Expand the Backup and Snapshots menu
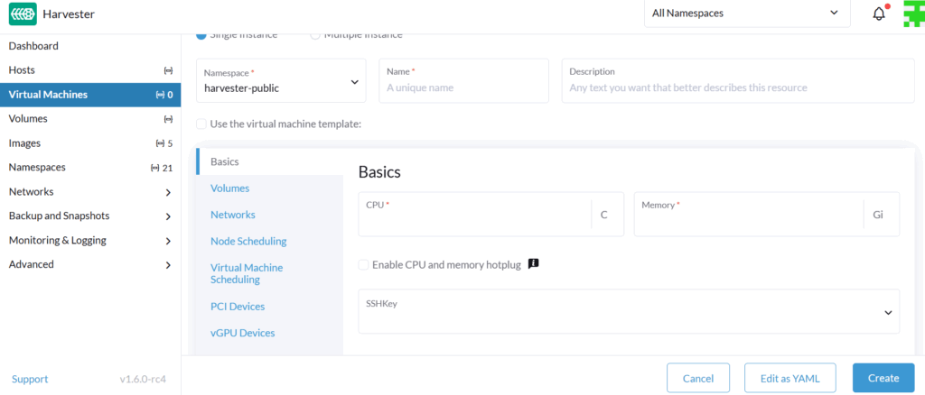This screenshot has width=925, height=395. [90, 216]
